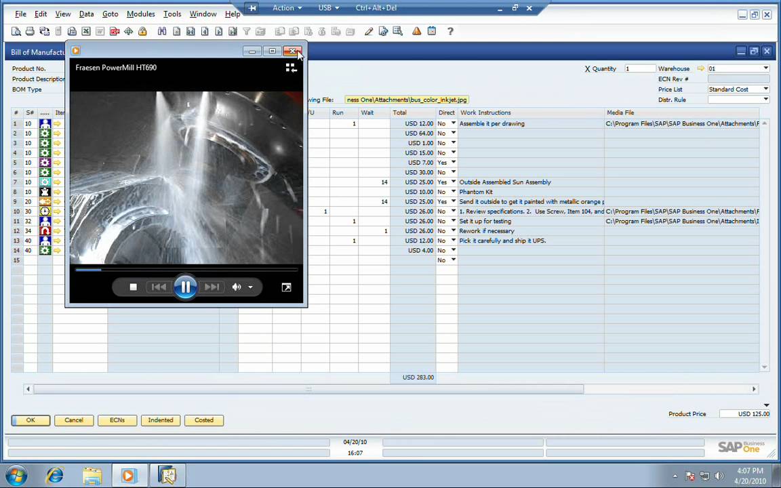Image resolution: width=781 pixels, height=488 pixels.
Task: Switch media player to library view
Action: (292, 68)
